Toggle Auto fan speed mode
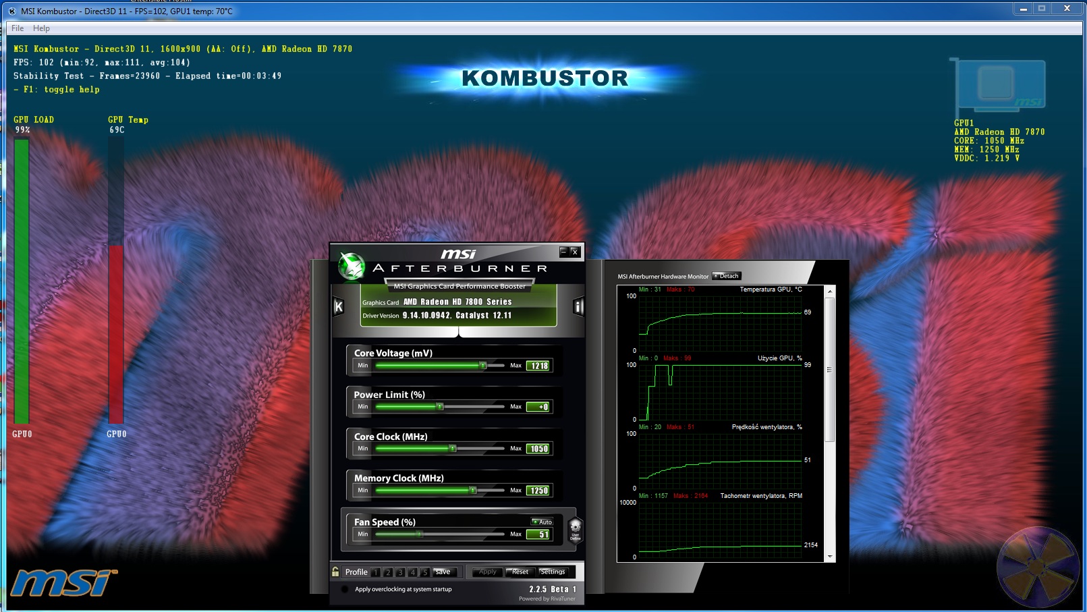 (x=542, y=522)
